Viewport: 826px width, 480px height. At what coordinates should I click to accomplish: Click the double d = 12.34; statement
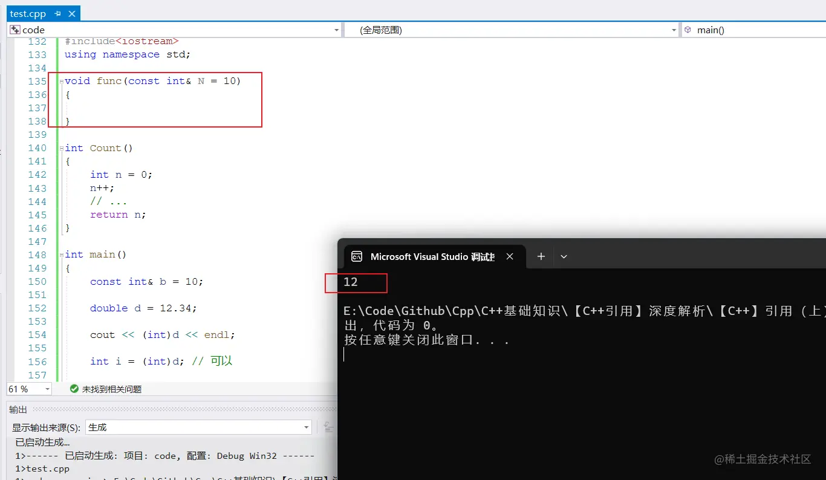point(143,308)
